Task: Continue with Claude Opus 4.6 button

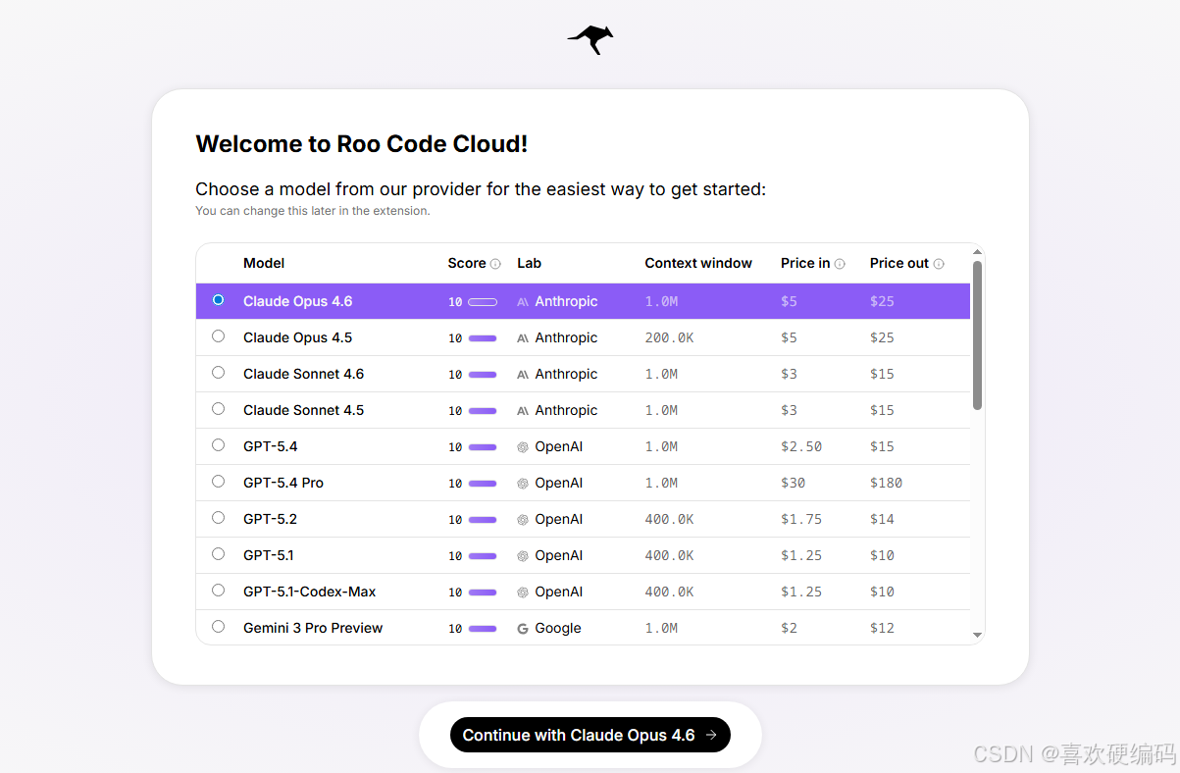Action: tap(590, 735)
